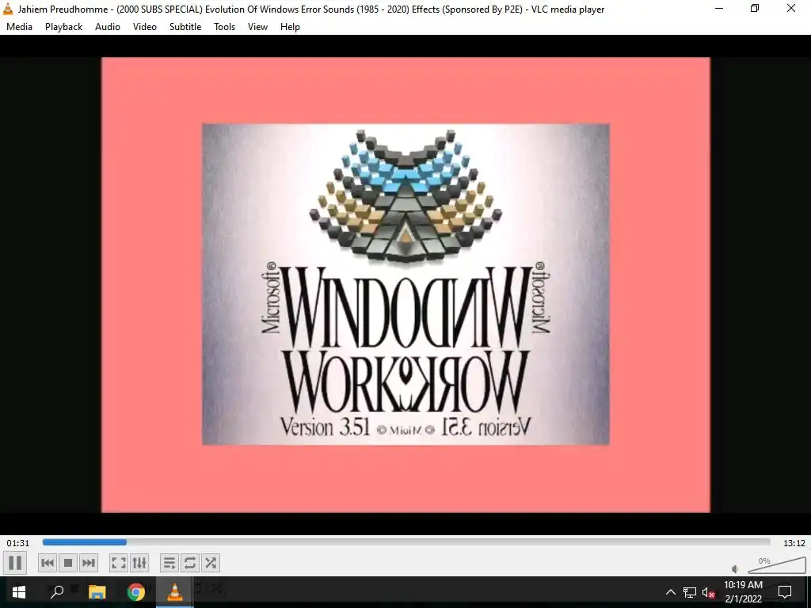Open the Windows Start menu

tap(19, 592)
